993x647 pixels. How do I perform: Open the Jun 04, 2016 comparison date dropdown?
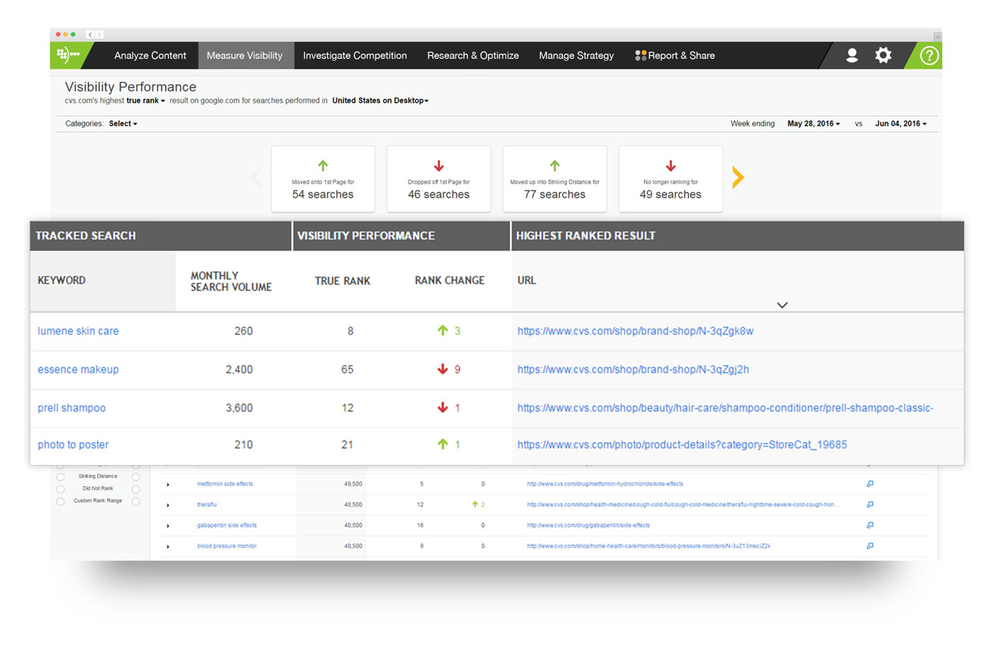point(901,123)
